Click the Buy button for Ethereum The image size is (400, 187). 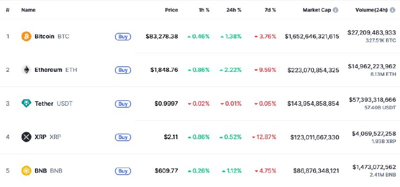click(123, 70)
